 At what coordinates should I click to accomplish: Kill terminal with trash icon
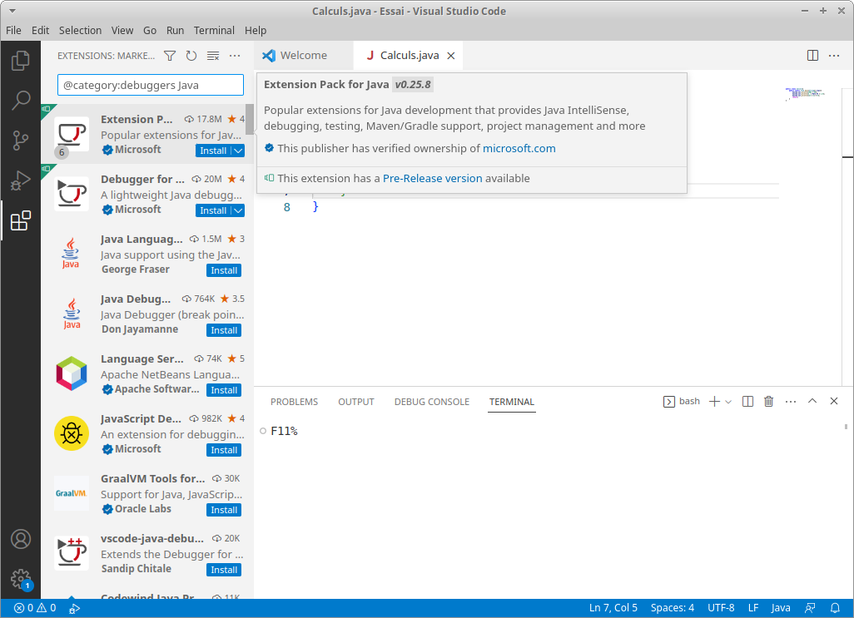(x=768, y=402)
